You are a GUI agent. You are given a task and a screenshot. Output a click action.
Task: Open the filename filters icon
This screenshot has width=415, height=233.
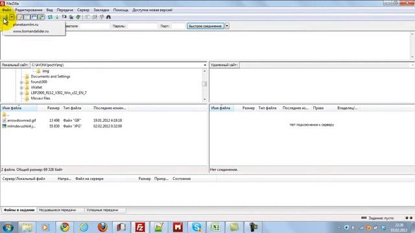tap(87, 17)
